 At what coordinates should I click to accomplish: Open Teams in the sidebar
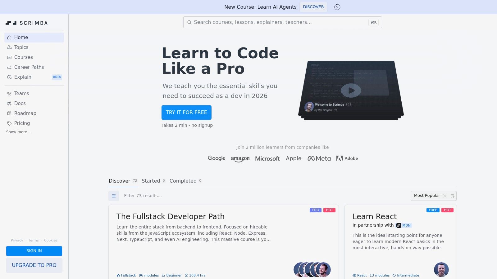click(x=34, y=94)
